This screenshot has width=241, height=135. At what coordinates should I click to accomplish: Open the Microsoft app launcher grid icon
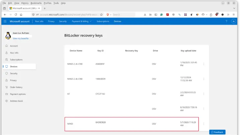[x=5, y=21]
